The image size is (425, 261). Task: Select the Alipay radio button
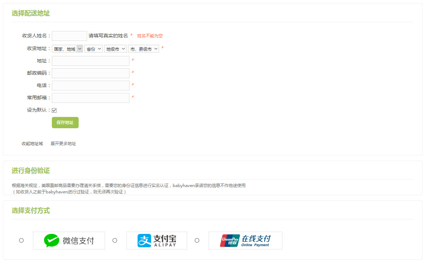(115, 240)
